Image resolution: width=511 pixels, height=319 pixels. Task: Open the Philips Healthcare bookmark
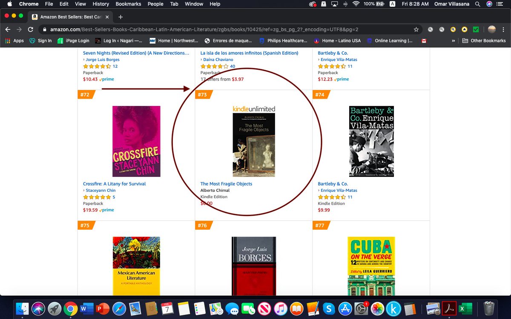[x=283, y=41]
